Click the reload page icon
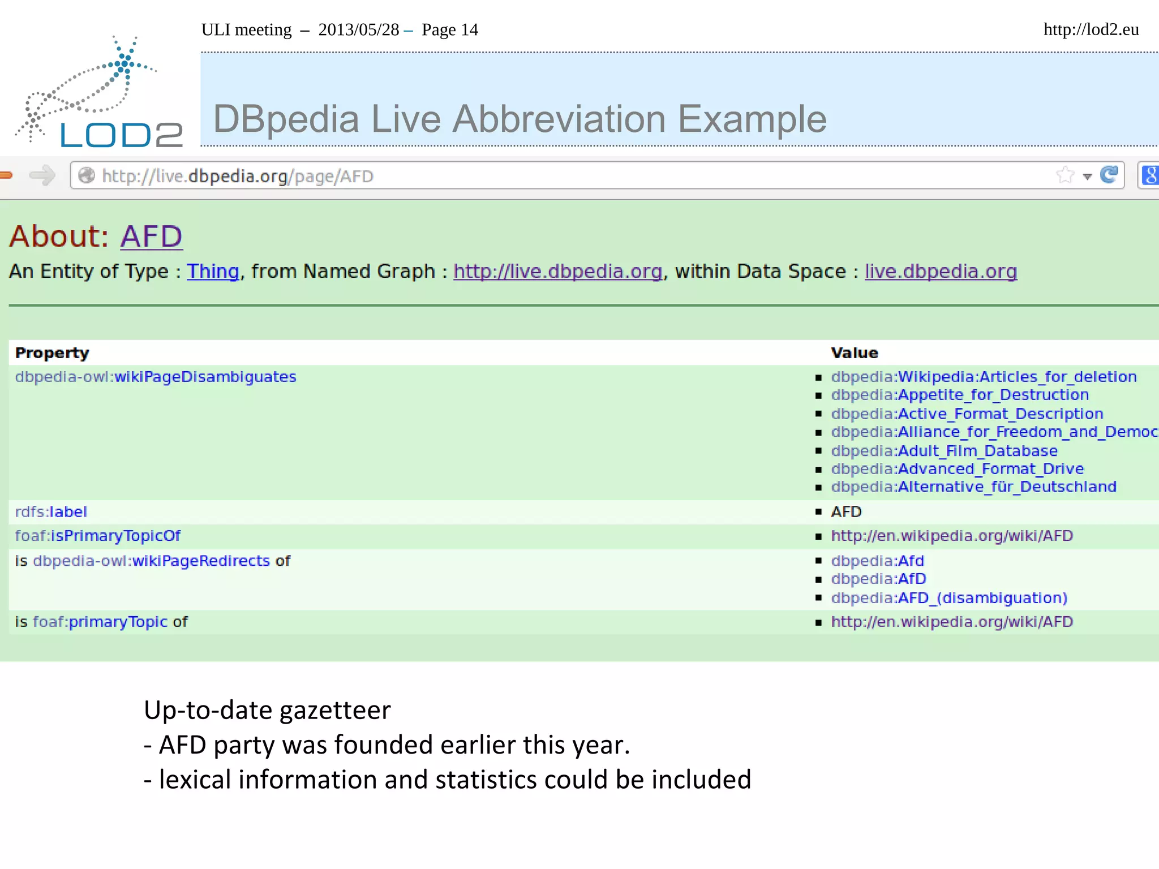Image resolution: width=1159 pixels, height=869 pixels. pyautogui.click(x=1109, y=175)
